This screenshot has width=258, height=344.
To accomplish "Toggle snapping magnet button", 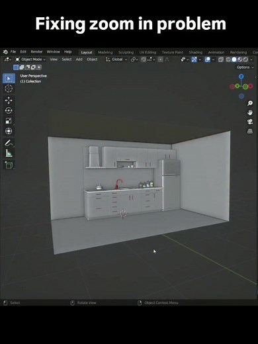I will point(144,60).
